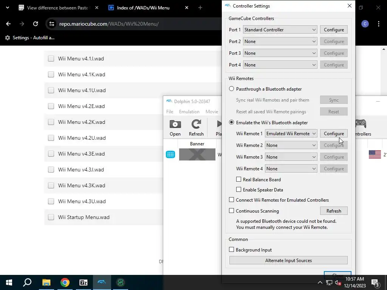Switch to Dolphin in taskbar
The height and width of the screenshot is (290, 387).
coord(102,282)
